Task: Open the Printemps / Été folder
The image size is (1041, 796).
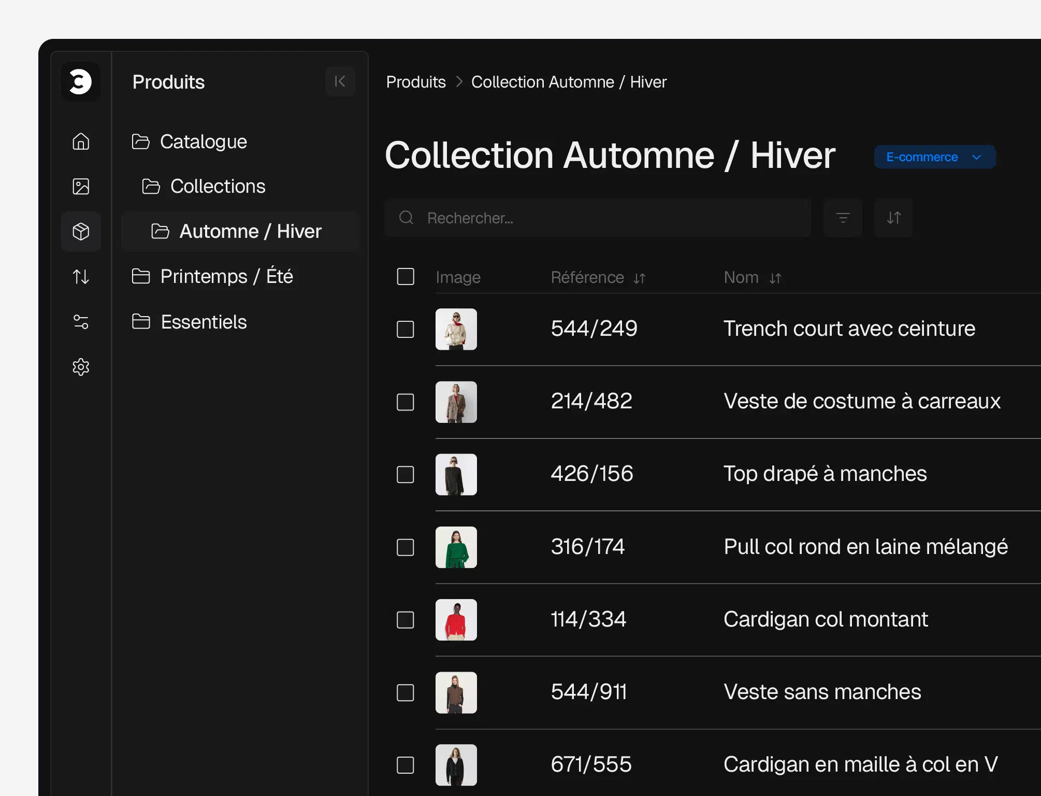Action: tap(226, 276)
